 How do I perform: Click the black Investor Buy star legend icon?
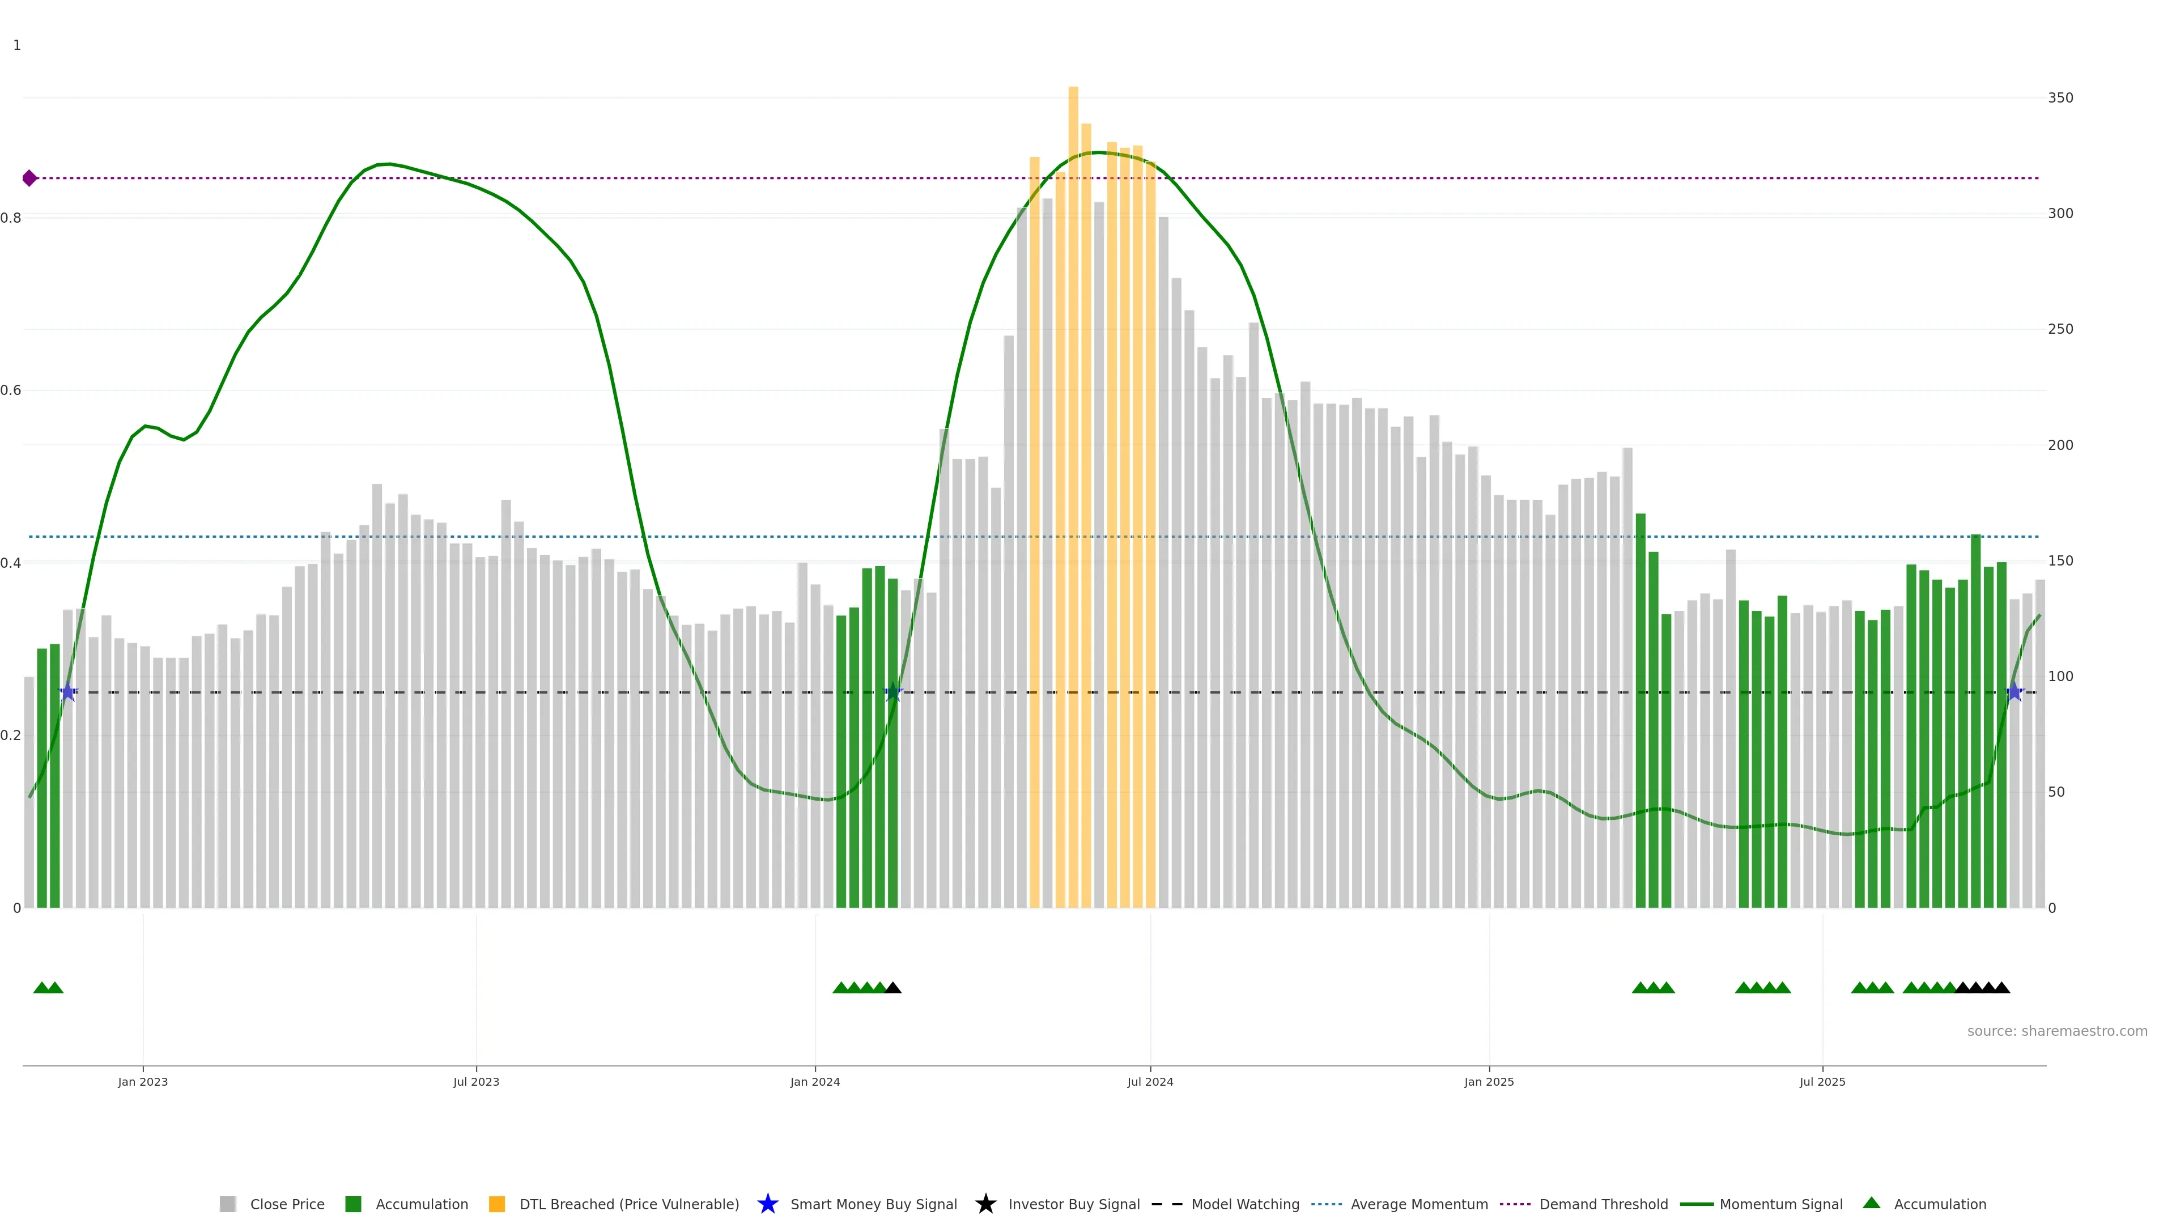point(985,1204)
